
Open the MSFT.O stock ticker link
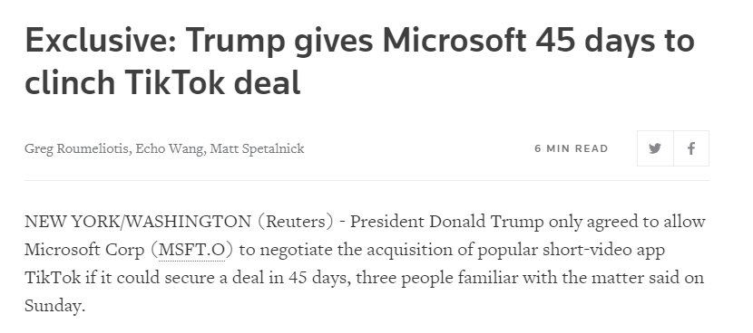pos(191,250)
